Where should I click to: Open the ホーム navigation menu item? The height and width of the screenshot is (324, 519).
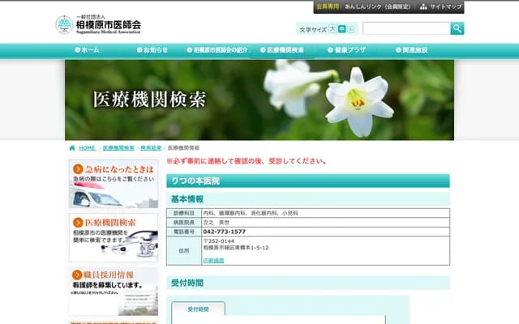click(88, 50)
